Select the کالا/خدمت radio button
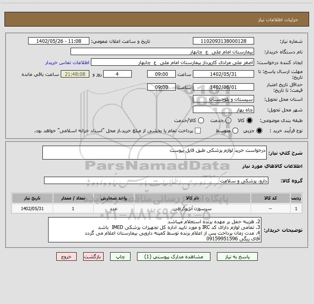This screenshot has width=314, height=304. [x=201, y=120]
